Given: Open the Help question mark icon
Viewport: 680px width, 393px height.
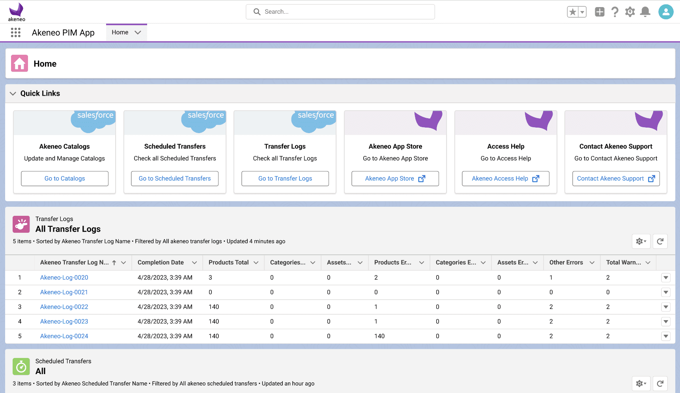Looking at the screenshot, I should click(615, 12).
